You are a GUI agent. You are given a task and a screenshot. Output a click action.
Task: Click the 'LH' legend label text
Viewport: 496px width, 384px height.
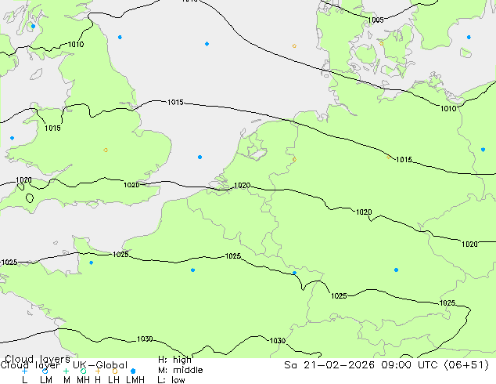[113, 379]
